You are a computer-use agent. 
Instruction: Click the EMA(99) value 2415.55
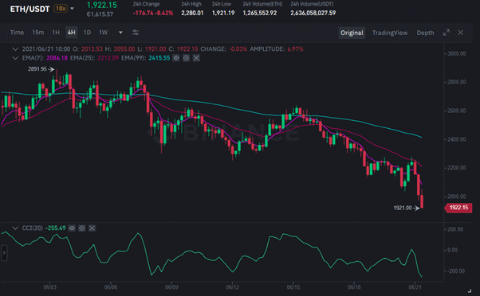point(159,58)
